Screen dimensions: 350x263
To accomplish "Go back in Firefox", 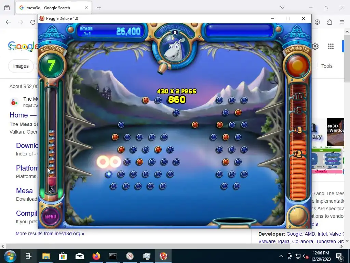I will [8, 22].
